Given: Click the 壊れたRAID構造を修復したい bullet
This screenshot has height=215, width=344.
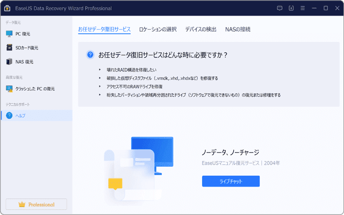Looking at the screenshot, I should click(x=131, y=70).
